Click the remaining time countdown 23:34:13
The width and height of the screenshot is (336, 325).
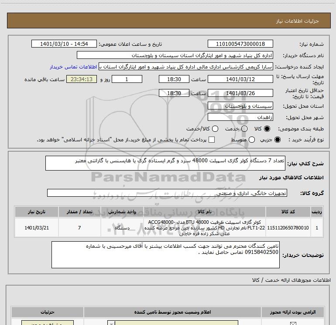tap(82, 79)
